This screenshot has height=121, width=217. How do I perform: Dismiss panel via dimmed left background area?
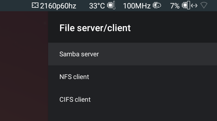tap(24, 66)
